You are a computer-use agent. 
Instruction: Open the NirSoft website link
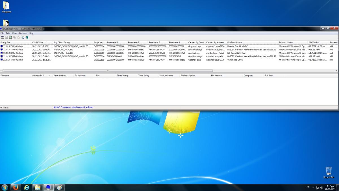pos(82,107)
